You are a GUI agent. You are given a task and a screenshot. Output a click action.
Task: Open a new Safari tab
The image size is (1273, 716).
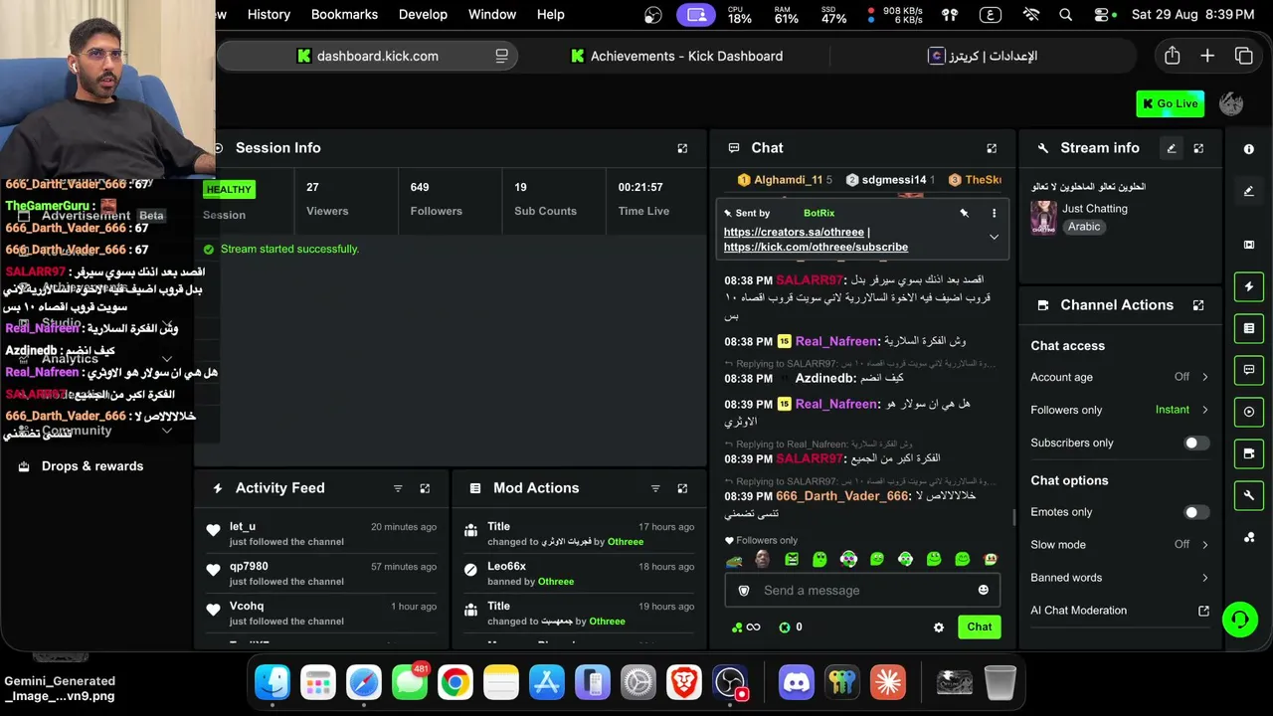[x=1207, y=56]
